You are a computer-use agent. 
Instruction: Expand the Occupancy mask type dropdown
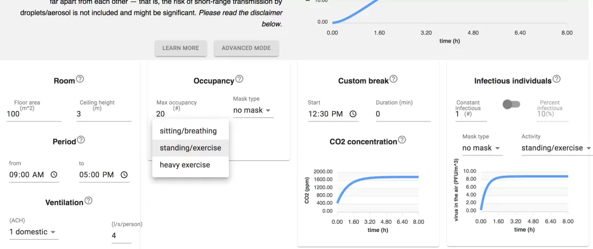[x=253, y=111]
